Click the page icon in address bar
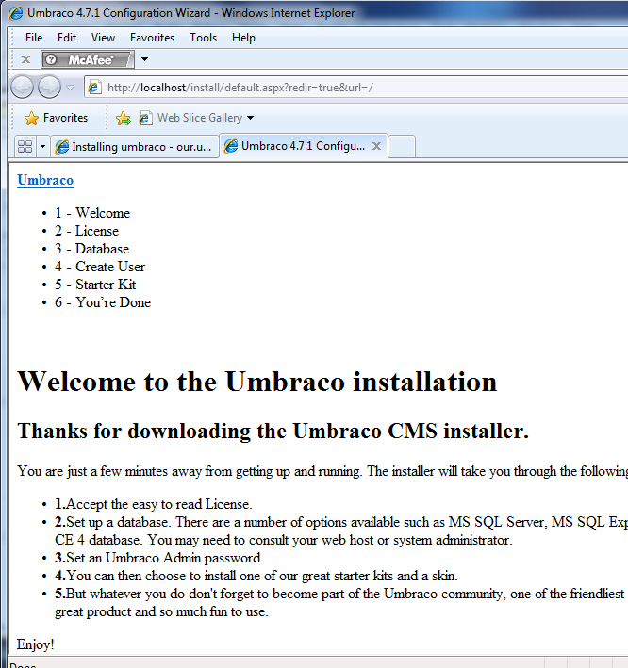The image size is (628, 668). pyautogui.click(x=94, y=88)
